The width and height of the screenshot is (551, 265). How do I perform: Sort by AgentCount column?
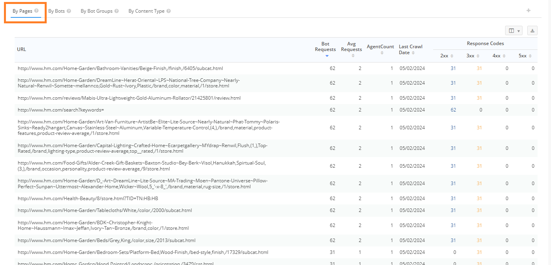(x=382, y=53)
